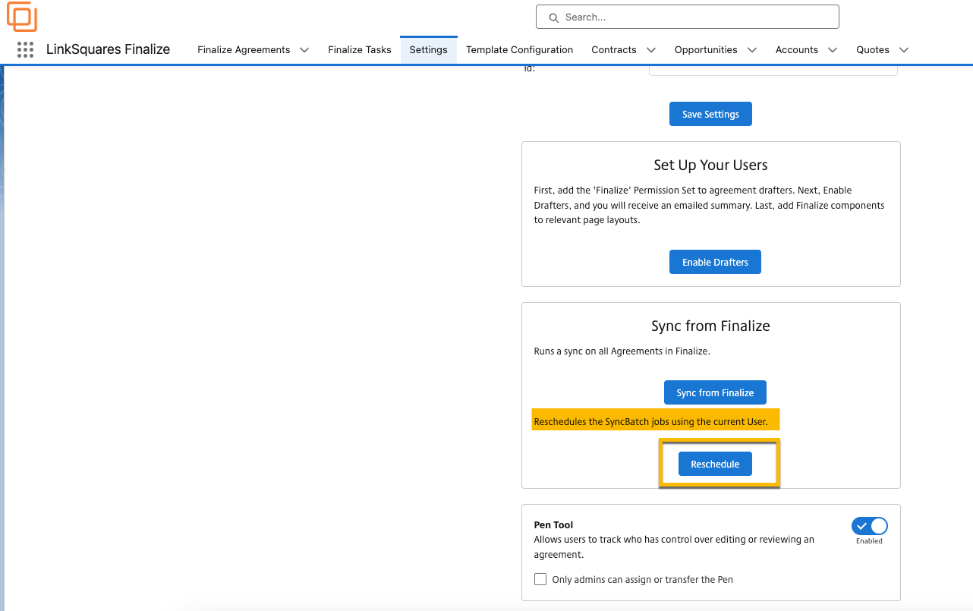The width and height of the screenshot is (973, 611).
Task: Click the LinkSquares Finalize app name
Action: click(109, 49)
